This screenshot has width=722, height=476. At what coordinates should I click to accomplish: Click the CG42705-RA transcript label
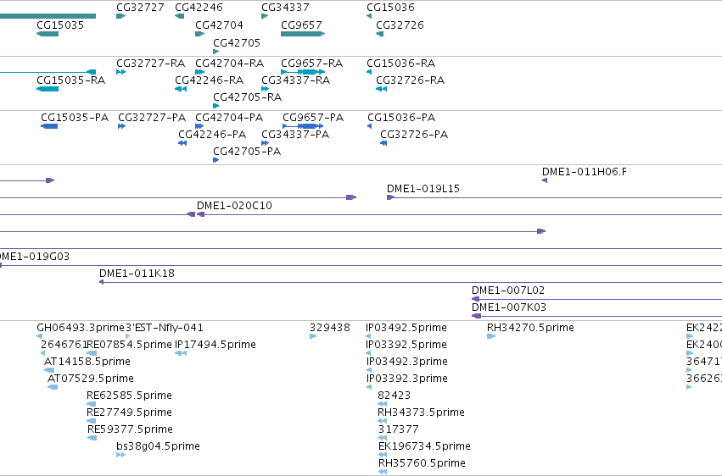pyautogui.click(x=247, y=97)
